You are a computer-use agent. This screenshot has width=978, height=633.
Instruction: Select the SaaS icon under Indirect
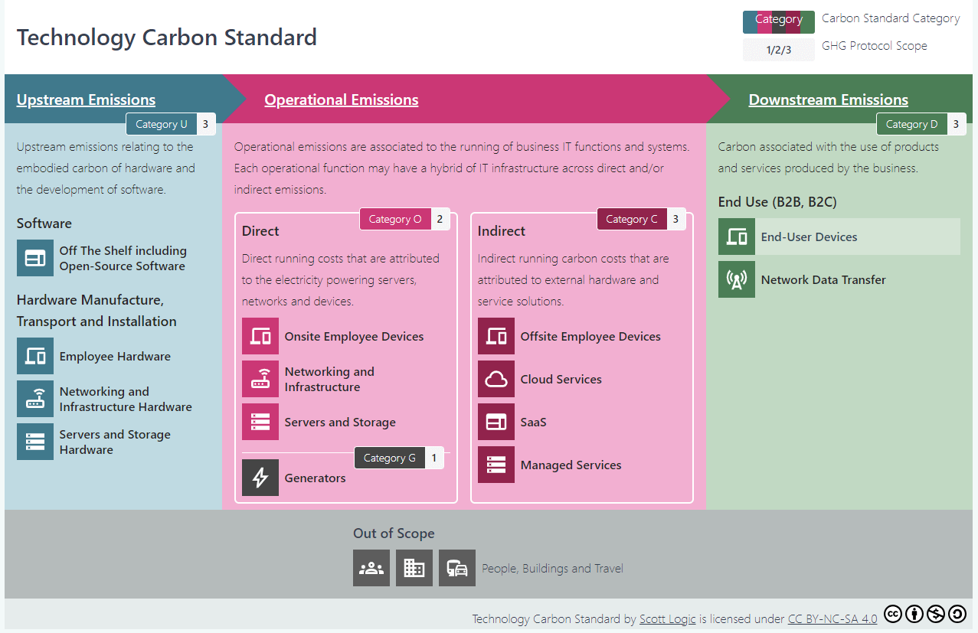click(x=496, y=422)
